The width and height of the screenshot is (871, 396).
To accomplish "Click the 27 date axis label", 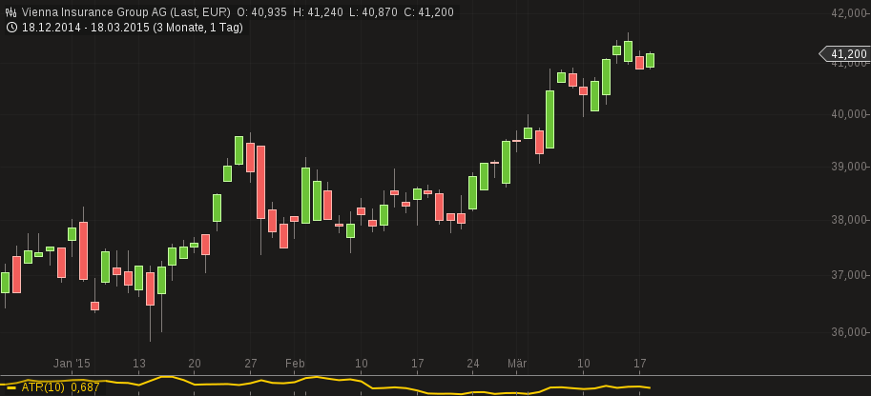I will [251, 364].
